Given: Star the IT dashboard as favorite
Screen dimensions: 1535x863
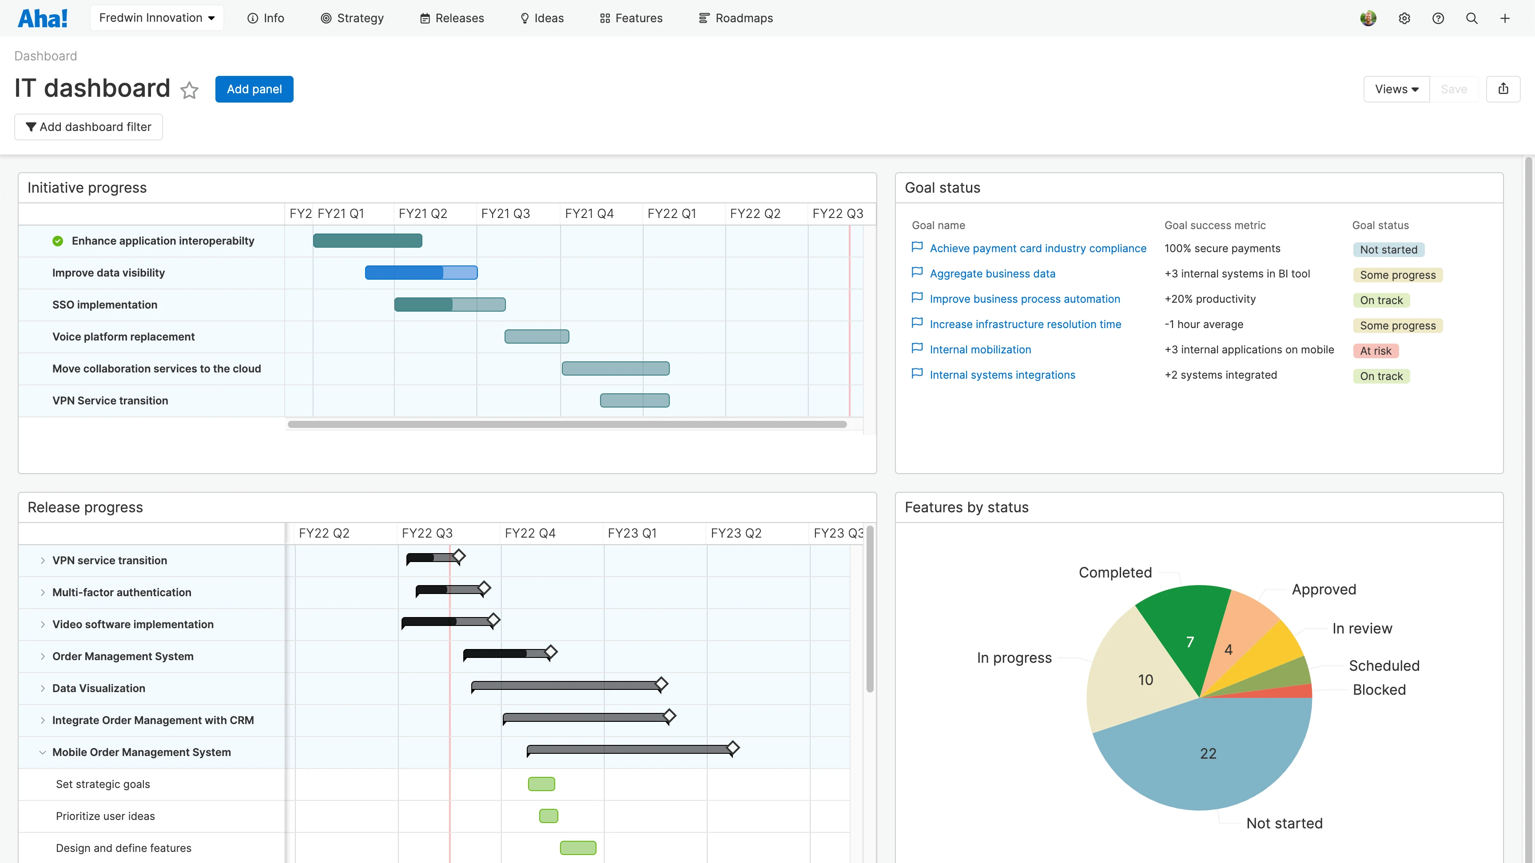Looking at the screenshot, I should (x=189, y=90).
